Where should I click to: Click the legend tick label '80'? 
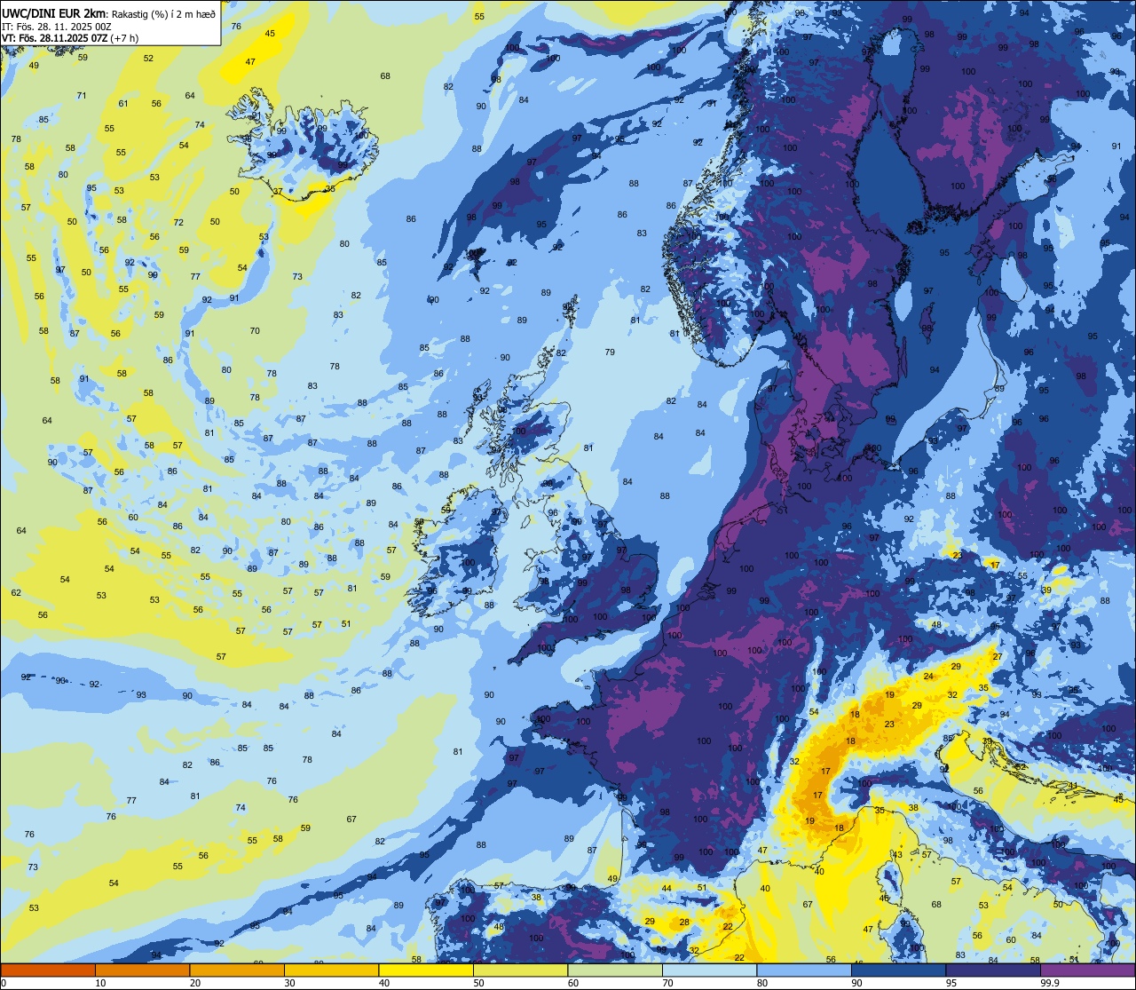point(762,983)
